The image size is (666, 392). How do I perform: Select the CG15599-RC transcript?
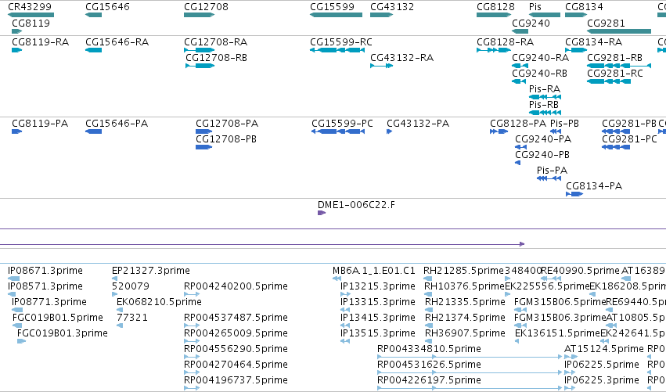pos(337,50)
